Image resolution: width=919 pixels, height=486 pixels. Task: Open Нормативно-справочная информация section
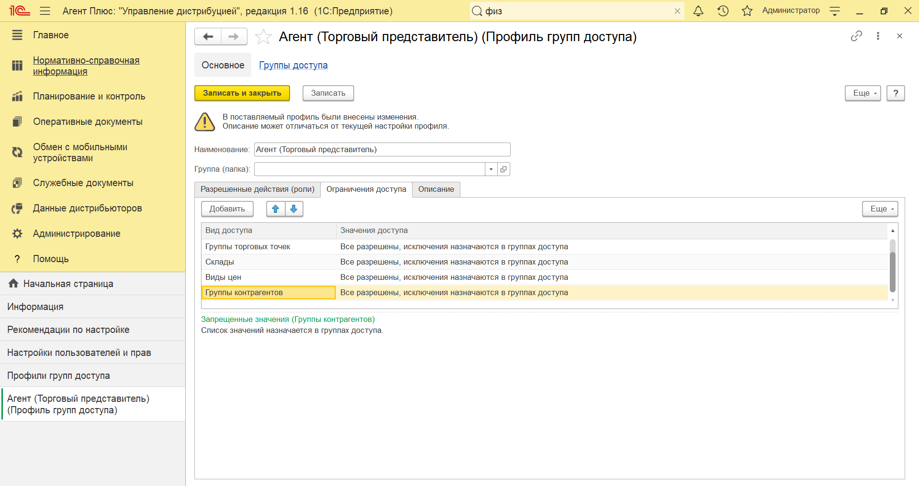(86, 66)
